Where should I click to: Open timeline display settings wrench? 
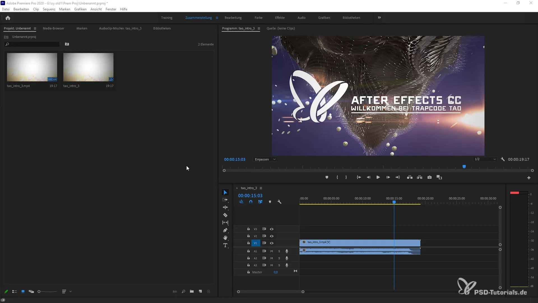[x=279, y=202]
